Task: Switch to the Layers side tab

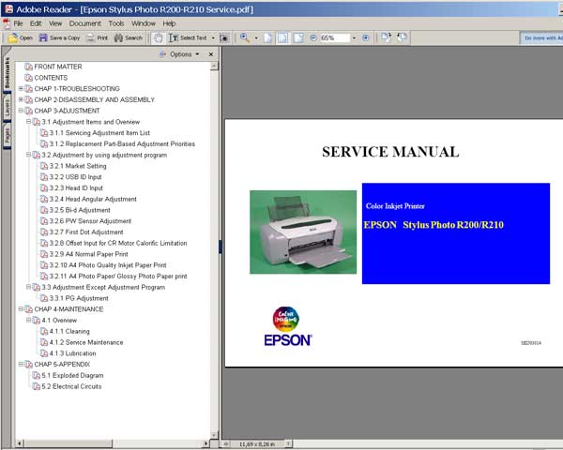Action: click(8, 107)
